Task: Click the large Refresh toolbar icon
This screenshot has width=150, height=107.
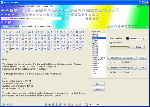Action: [x=20, y=10]
